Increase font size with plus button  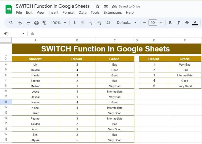161,23
